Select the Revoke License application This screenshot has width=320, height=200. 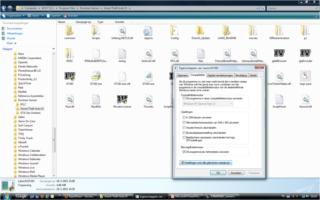pos(122,99)
